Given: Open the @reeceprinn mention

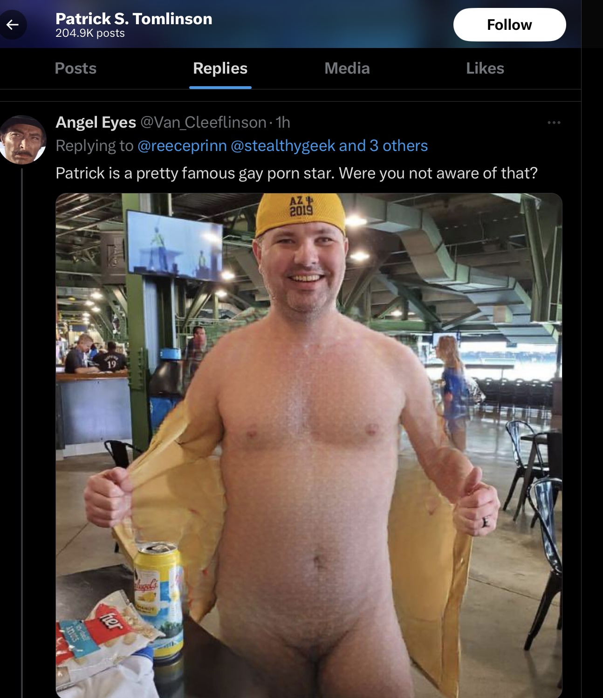Looking at the screenshot, I should point(182,146).
